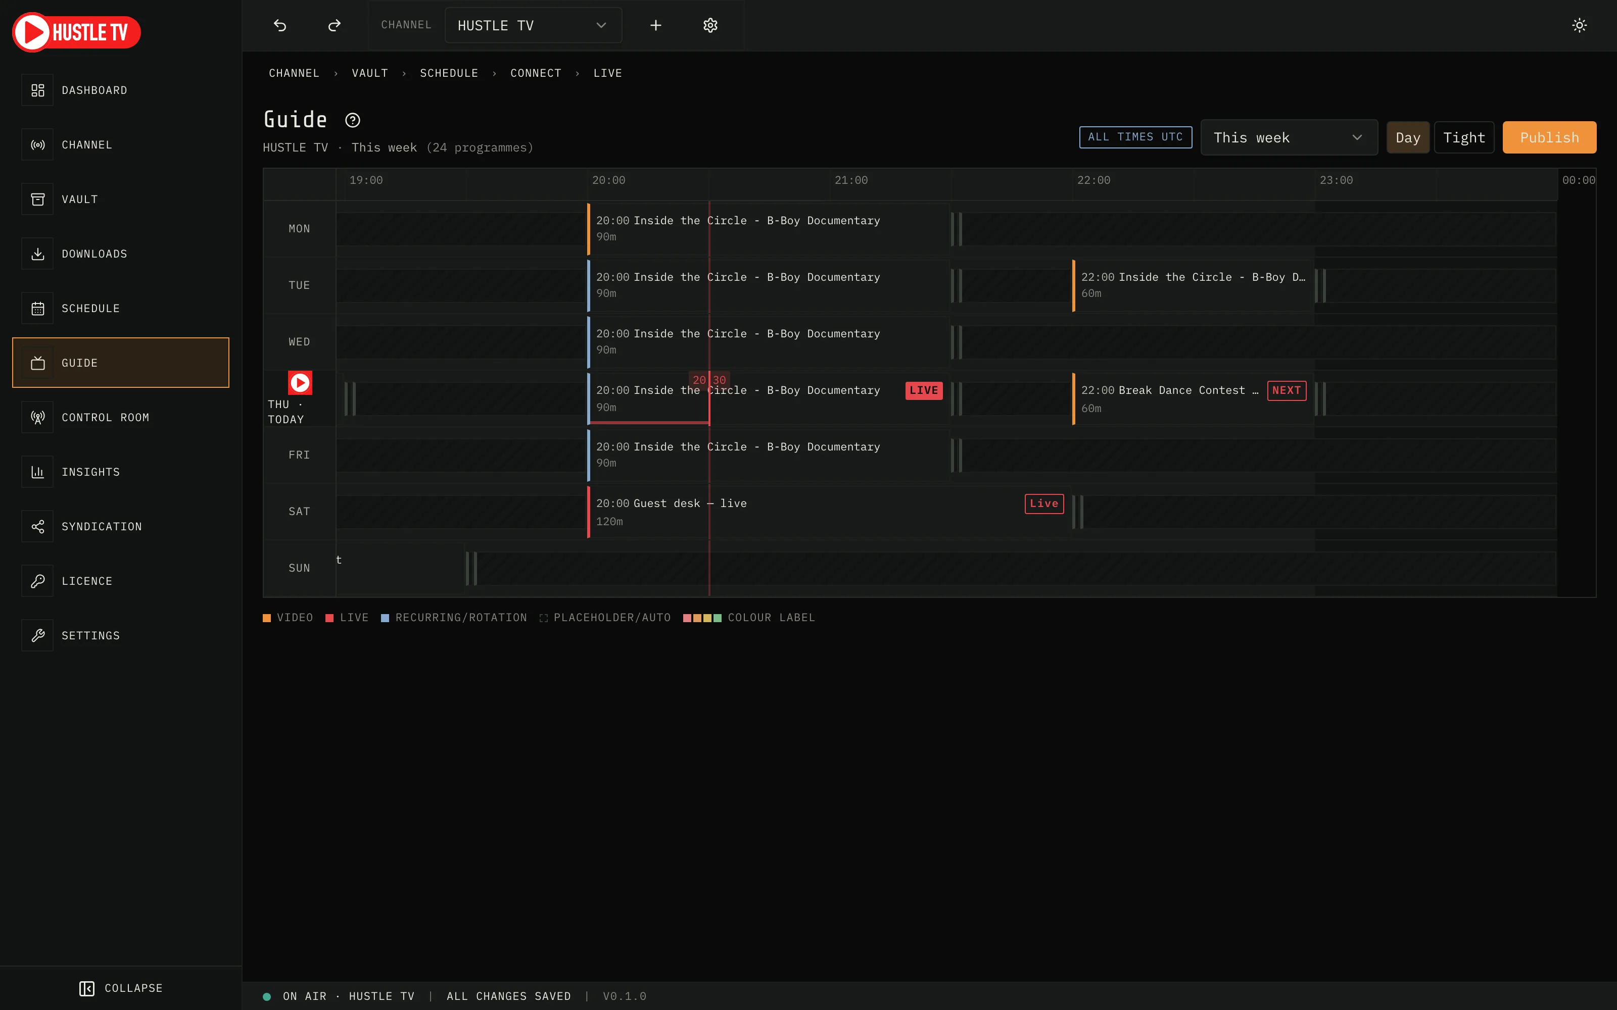
Task: Select Monday 20:00 Inside the Circle programme
Action: pyautogui.click(x=769, y=229)
